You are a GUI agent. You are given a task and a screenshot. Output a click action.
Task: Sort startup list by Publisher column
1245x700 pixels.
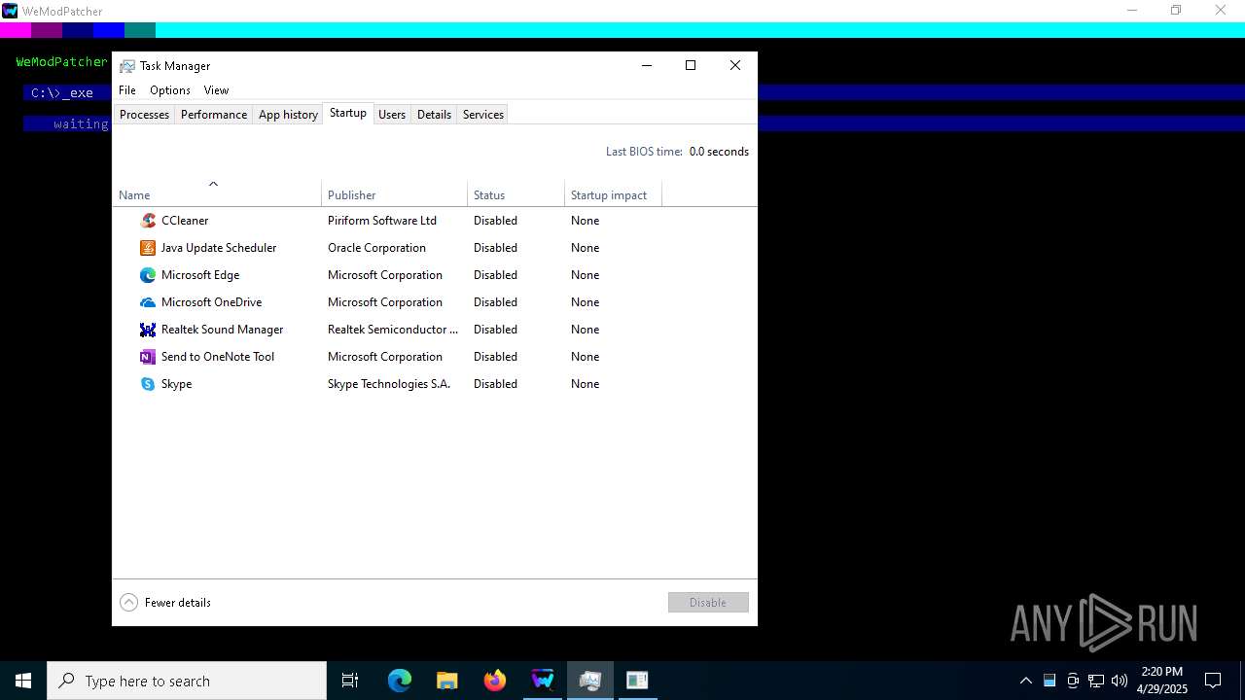(395, 193)
